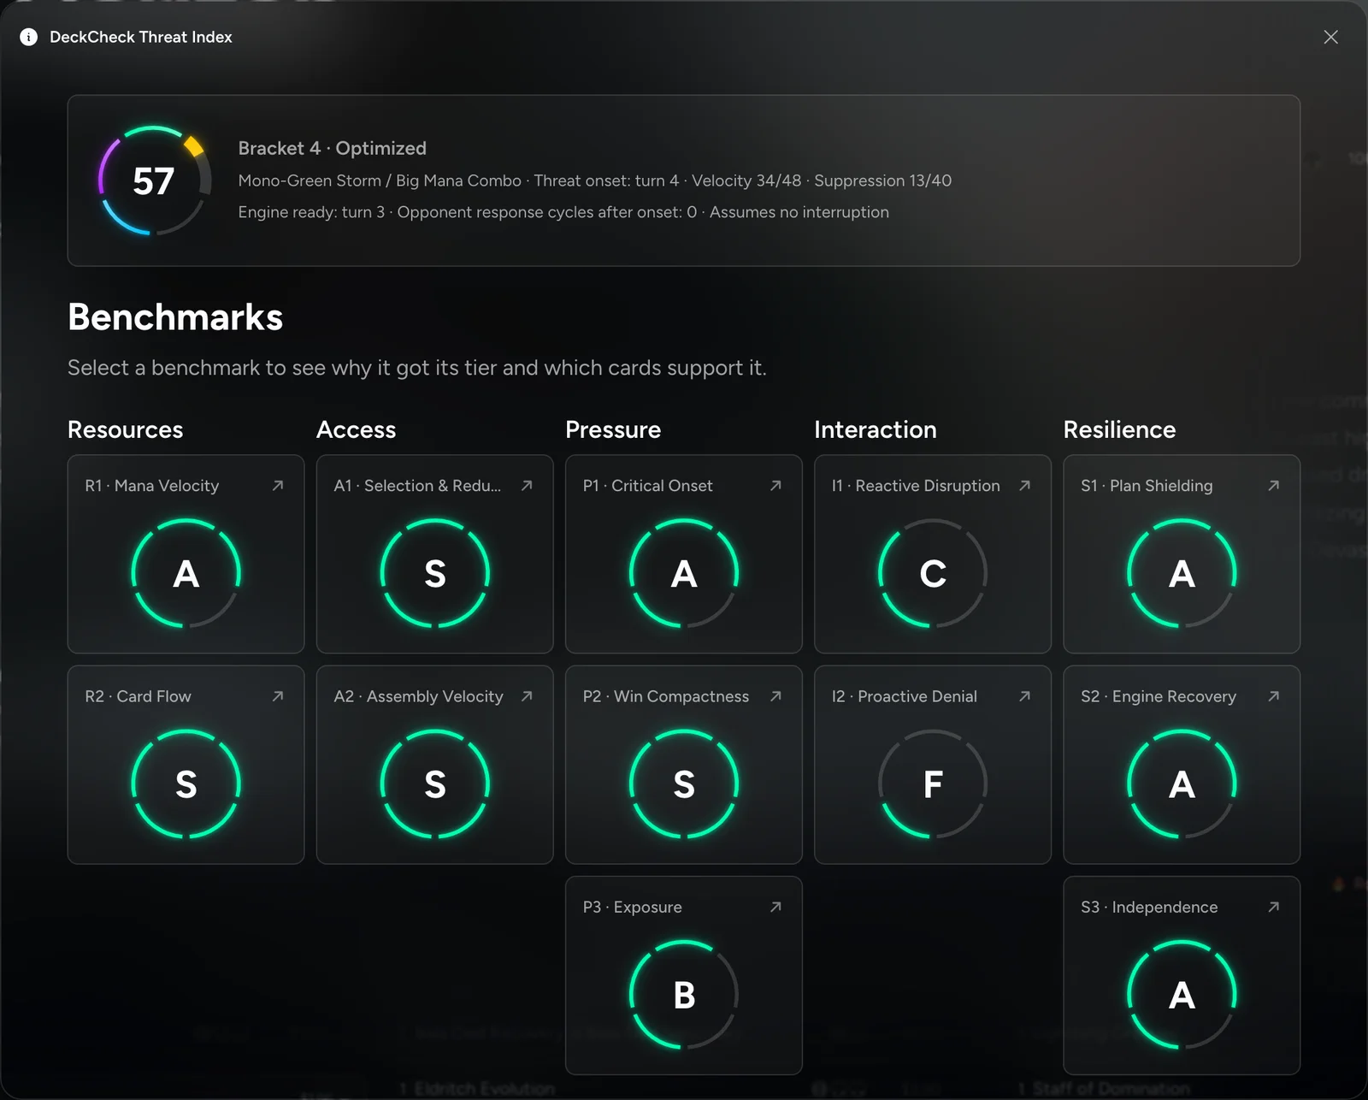This screenshot has height=1100, width=1368.
Task: Select the Engine Recovery grade A ring
Action: tap(1181, 784)
